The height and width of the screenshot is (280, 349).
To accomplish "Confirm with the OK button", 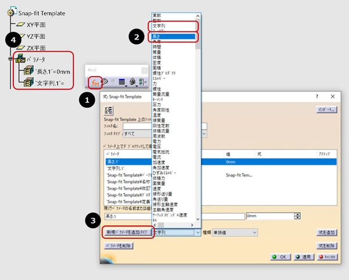I will pyautogui.click(x=280, y=257).
